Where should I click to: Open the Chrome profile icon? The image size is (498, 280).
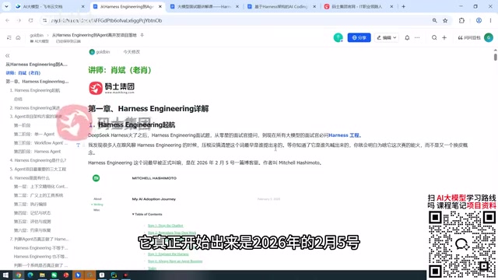(479, 20)
